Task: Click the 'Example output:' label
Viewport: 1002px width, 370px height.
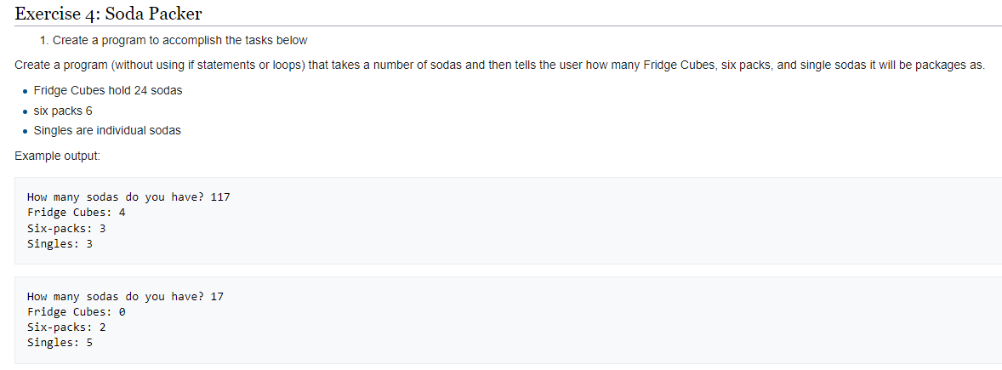Action: 57,156
